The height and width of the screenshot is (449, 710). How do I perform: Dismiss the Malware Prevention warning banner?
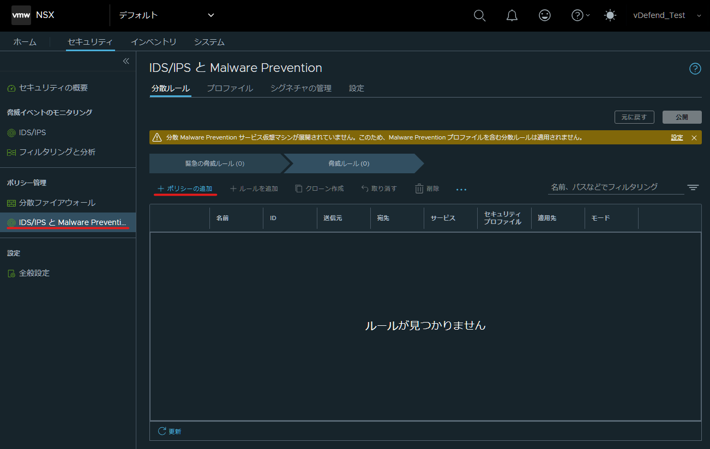(694, 138)
